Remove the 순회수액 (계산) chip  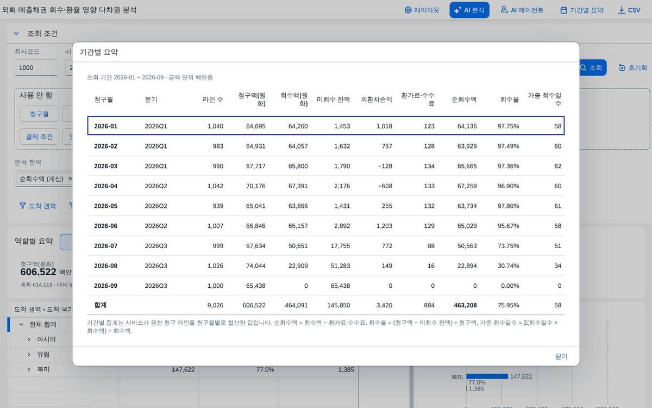point(70,178)
